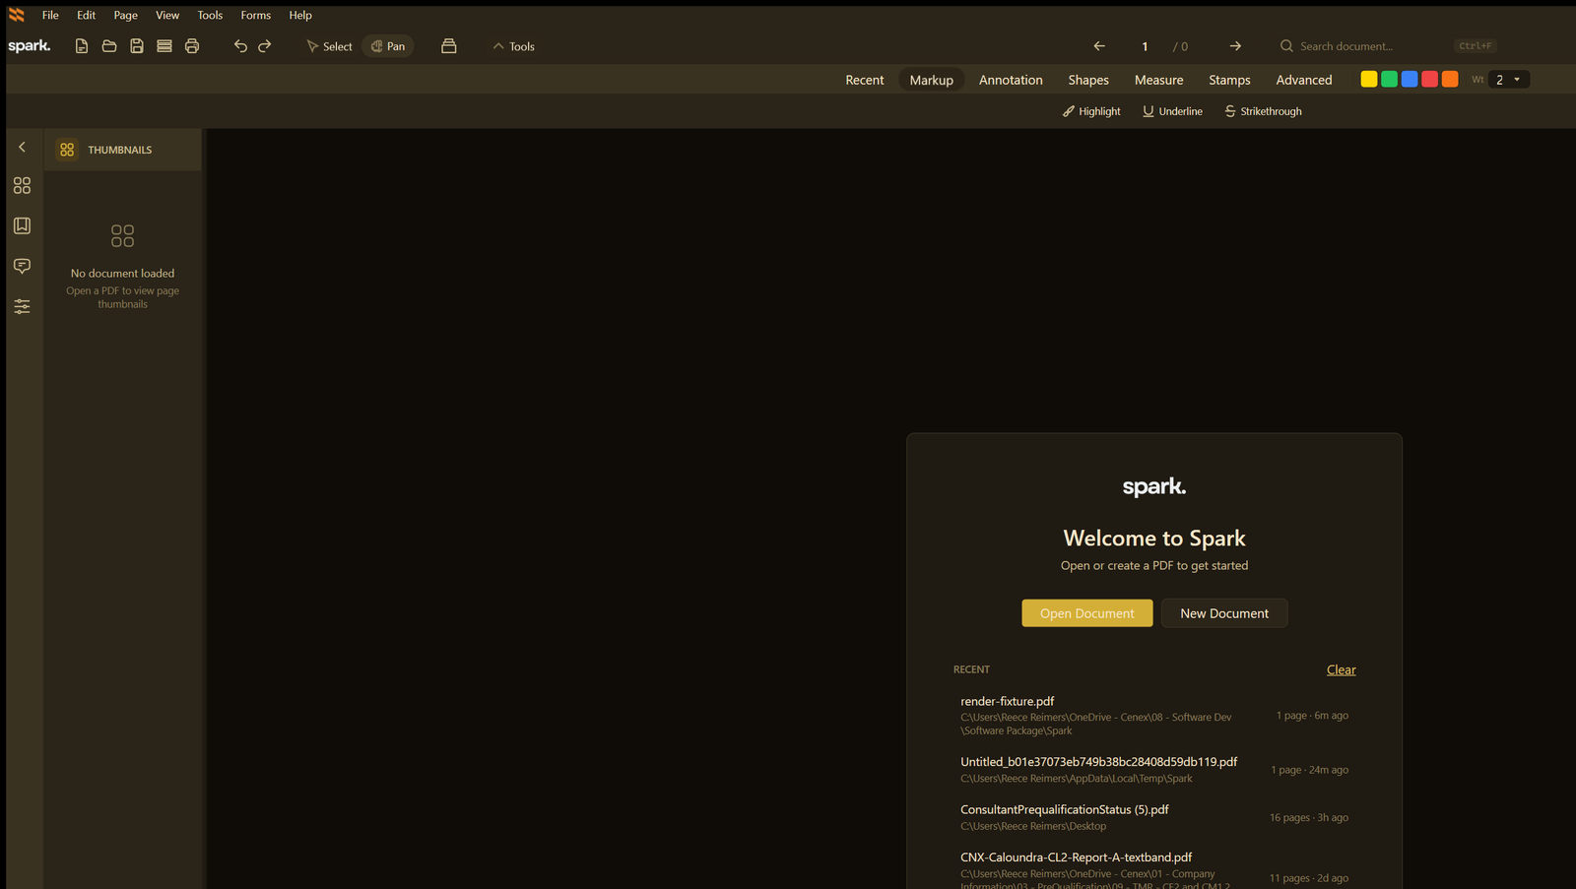Open thumbnails panel from sidebar icon
The width and height of the screenshot is (1576, 889).
click(x=22, y=185)
